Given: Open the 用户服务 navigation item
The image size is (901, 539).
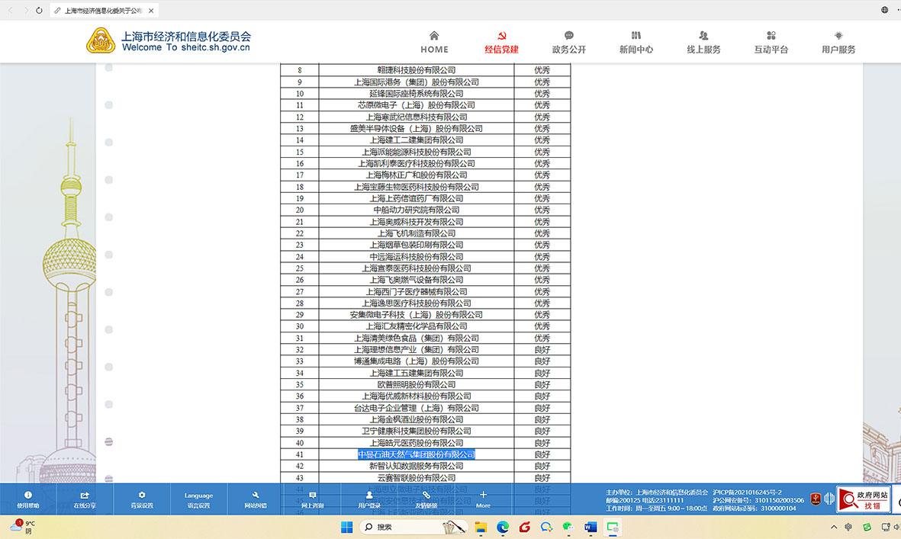Looking at the screenshot, I should 838,42.
